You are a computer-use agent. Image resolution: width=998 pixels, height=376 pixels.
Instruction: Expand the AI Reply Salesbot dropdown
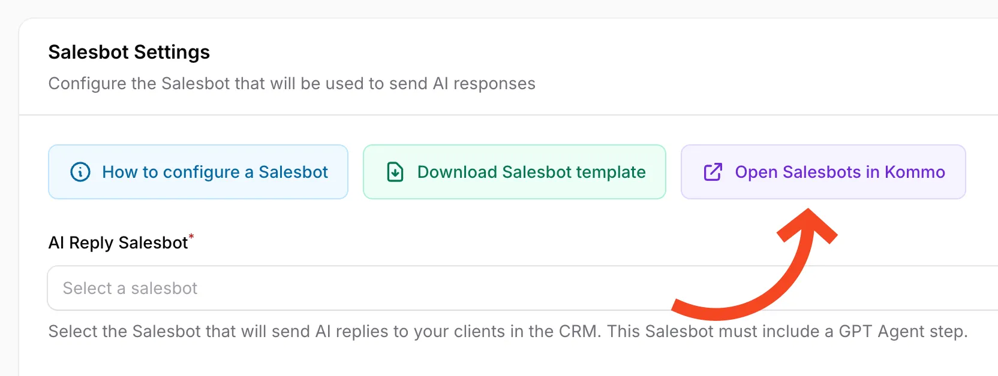coord(522,288)
